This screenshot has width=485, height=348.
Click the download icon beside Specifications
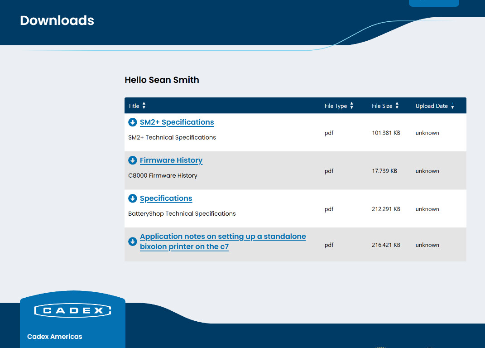[x=132, y=198]
